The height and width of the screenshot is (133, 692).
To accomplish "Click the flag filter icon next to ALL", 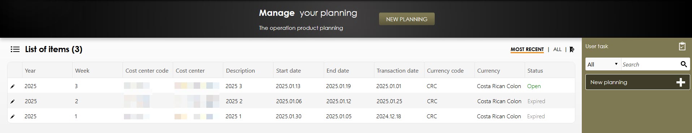I will (572, 50).
